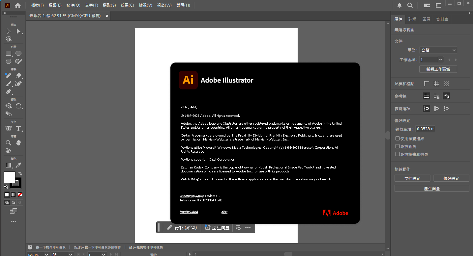Activate the Pencil tool in toolbar
This screenshot has width=473, height=256.
pos(9,75)
